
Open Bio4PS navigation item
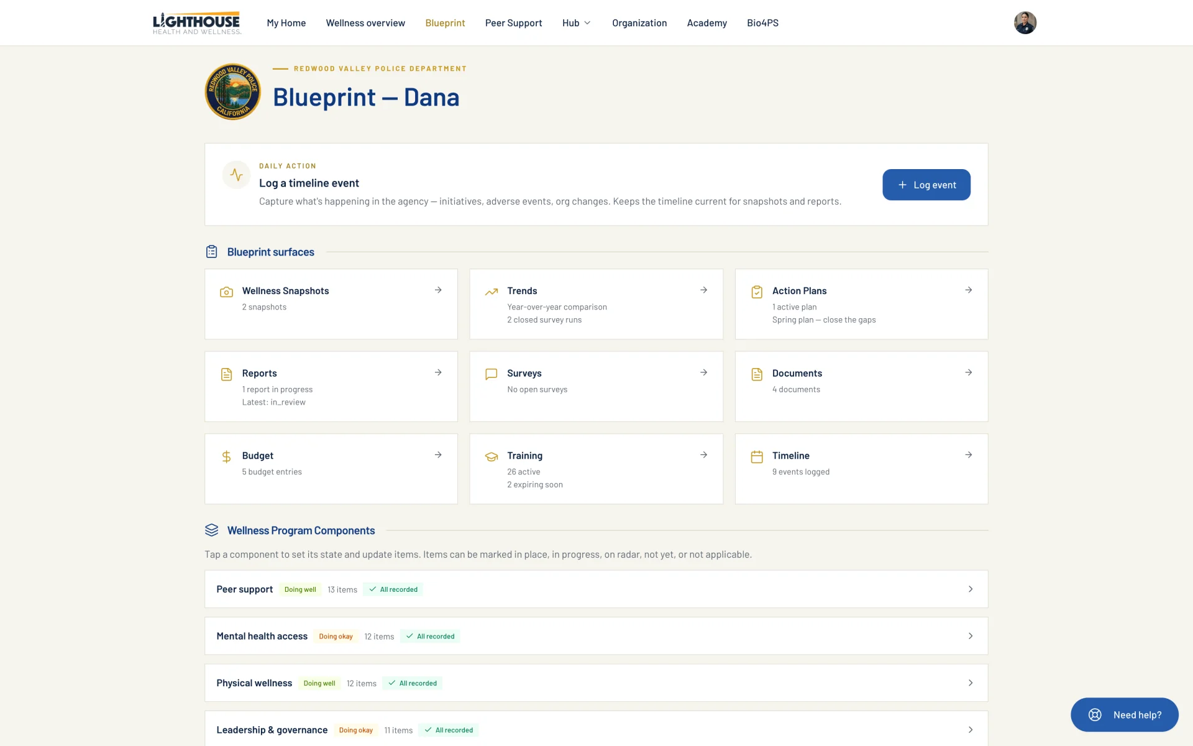pyautogui.click(x=762, y=23)
